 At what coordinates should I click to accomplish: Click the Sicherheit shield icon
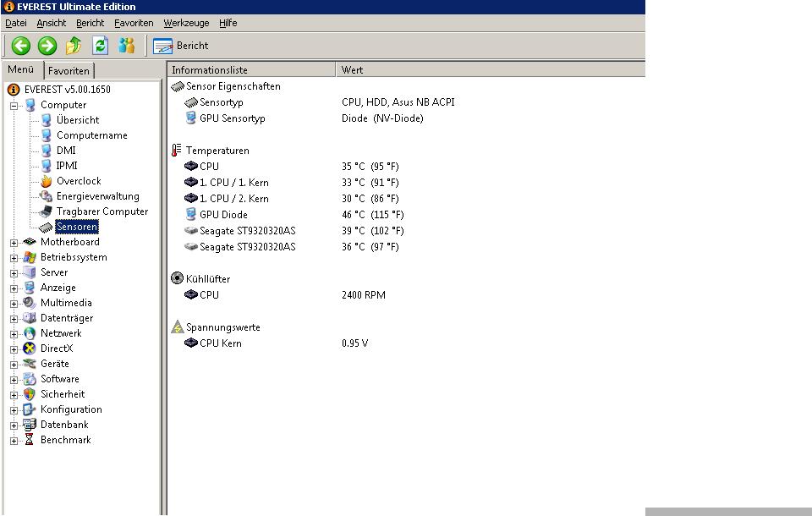pos(30,394)
